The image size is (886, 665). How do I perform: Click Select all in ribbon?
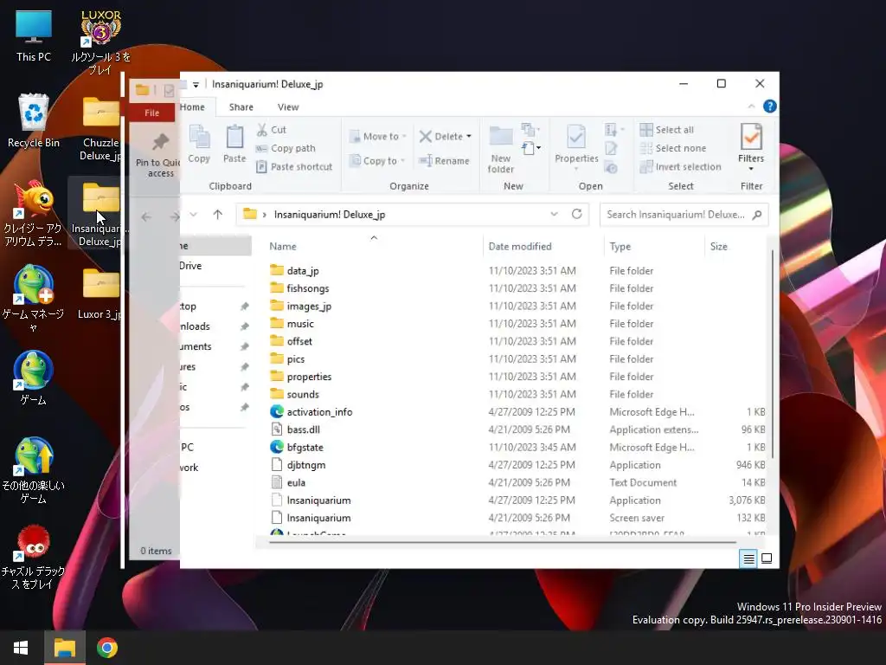pos(667,130)
